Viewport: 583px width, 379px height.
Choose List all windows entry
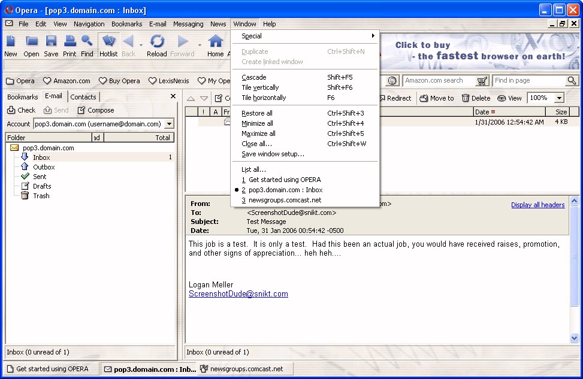click(x=305, y=169)
